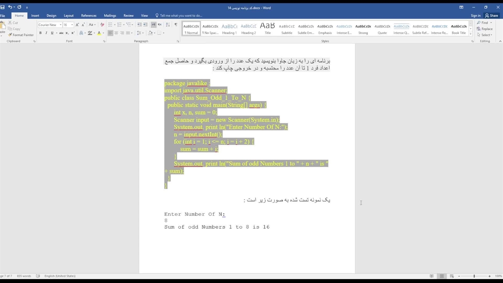Image resolution: width=503 pixels, height=283 pixels.
Task: Toggle italic formatting
Action: point(46,33)
